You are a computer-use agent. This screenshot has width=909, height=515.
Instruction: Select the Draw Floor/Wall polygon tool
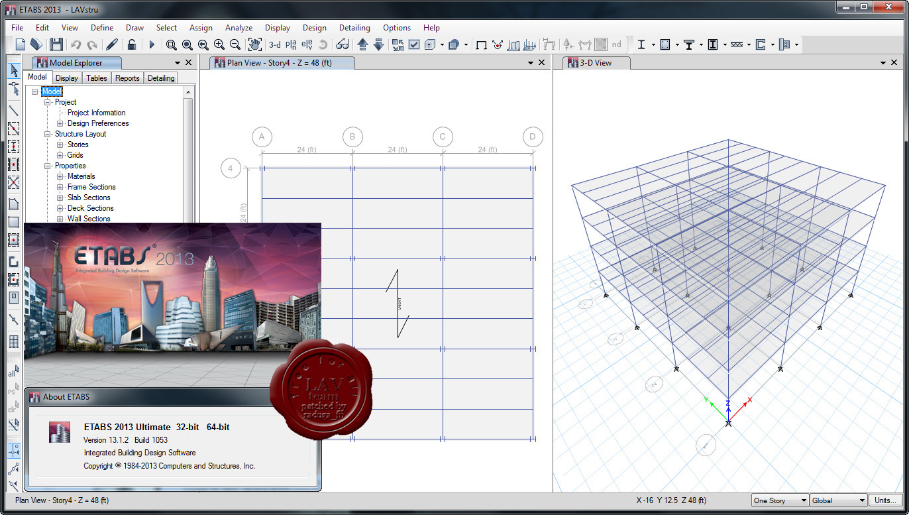(14, 204)
